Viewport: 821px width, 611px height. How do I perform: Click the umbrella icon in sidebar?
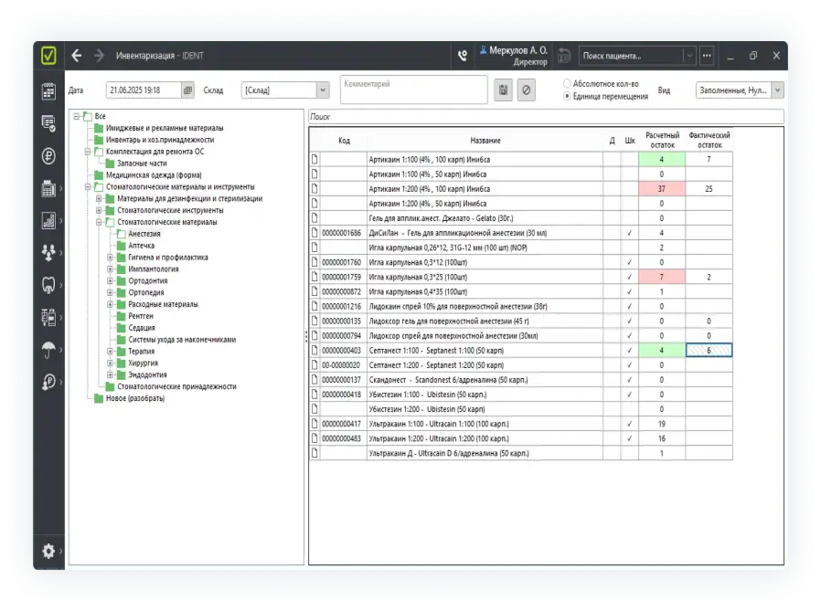point(48,350)
